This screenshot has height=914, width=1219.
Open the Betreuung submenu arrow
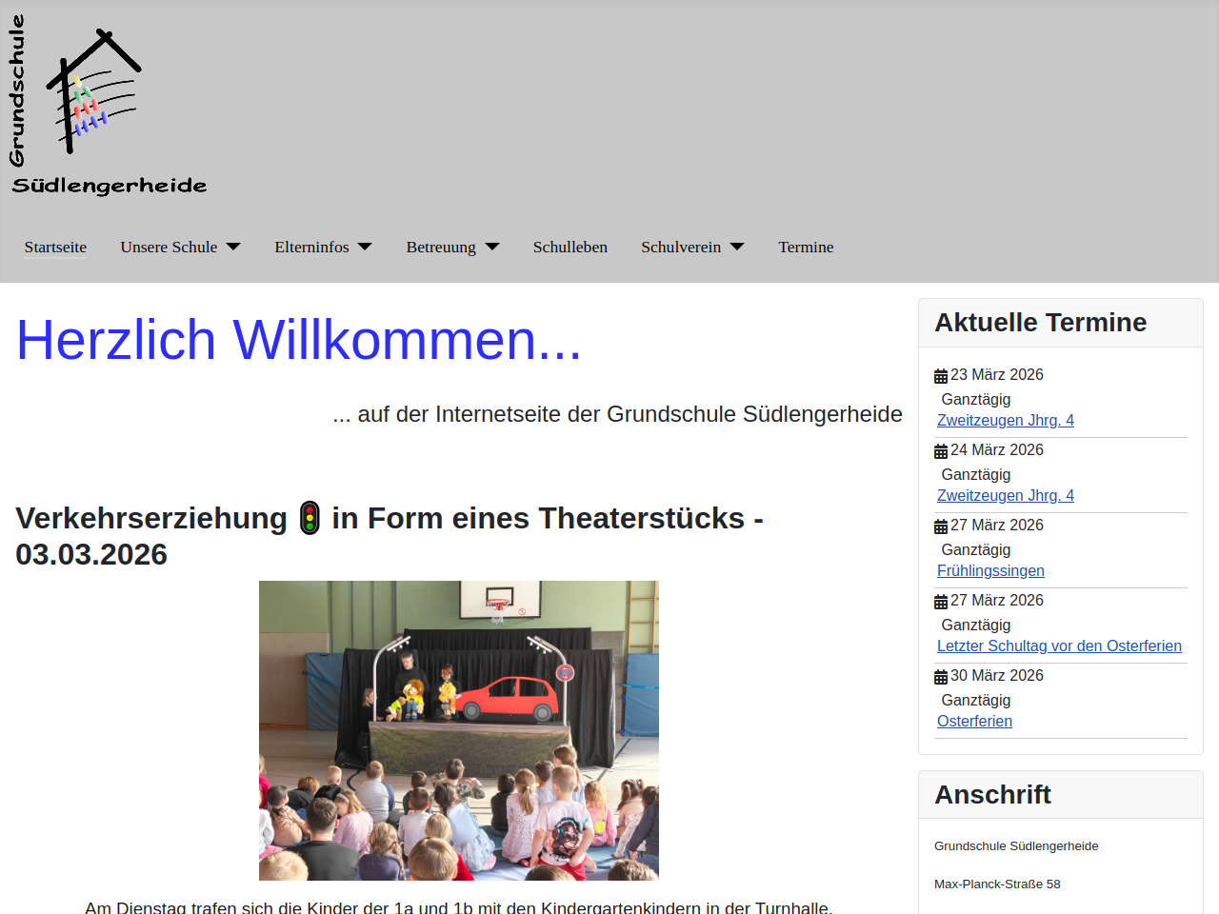[492, 248]
